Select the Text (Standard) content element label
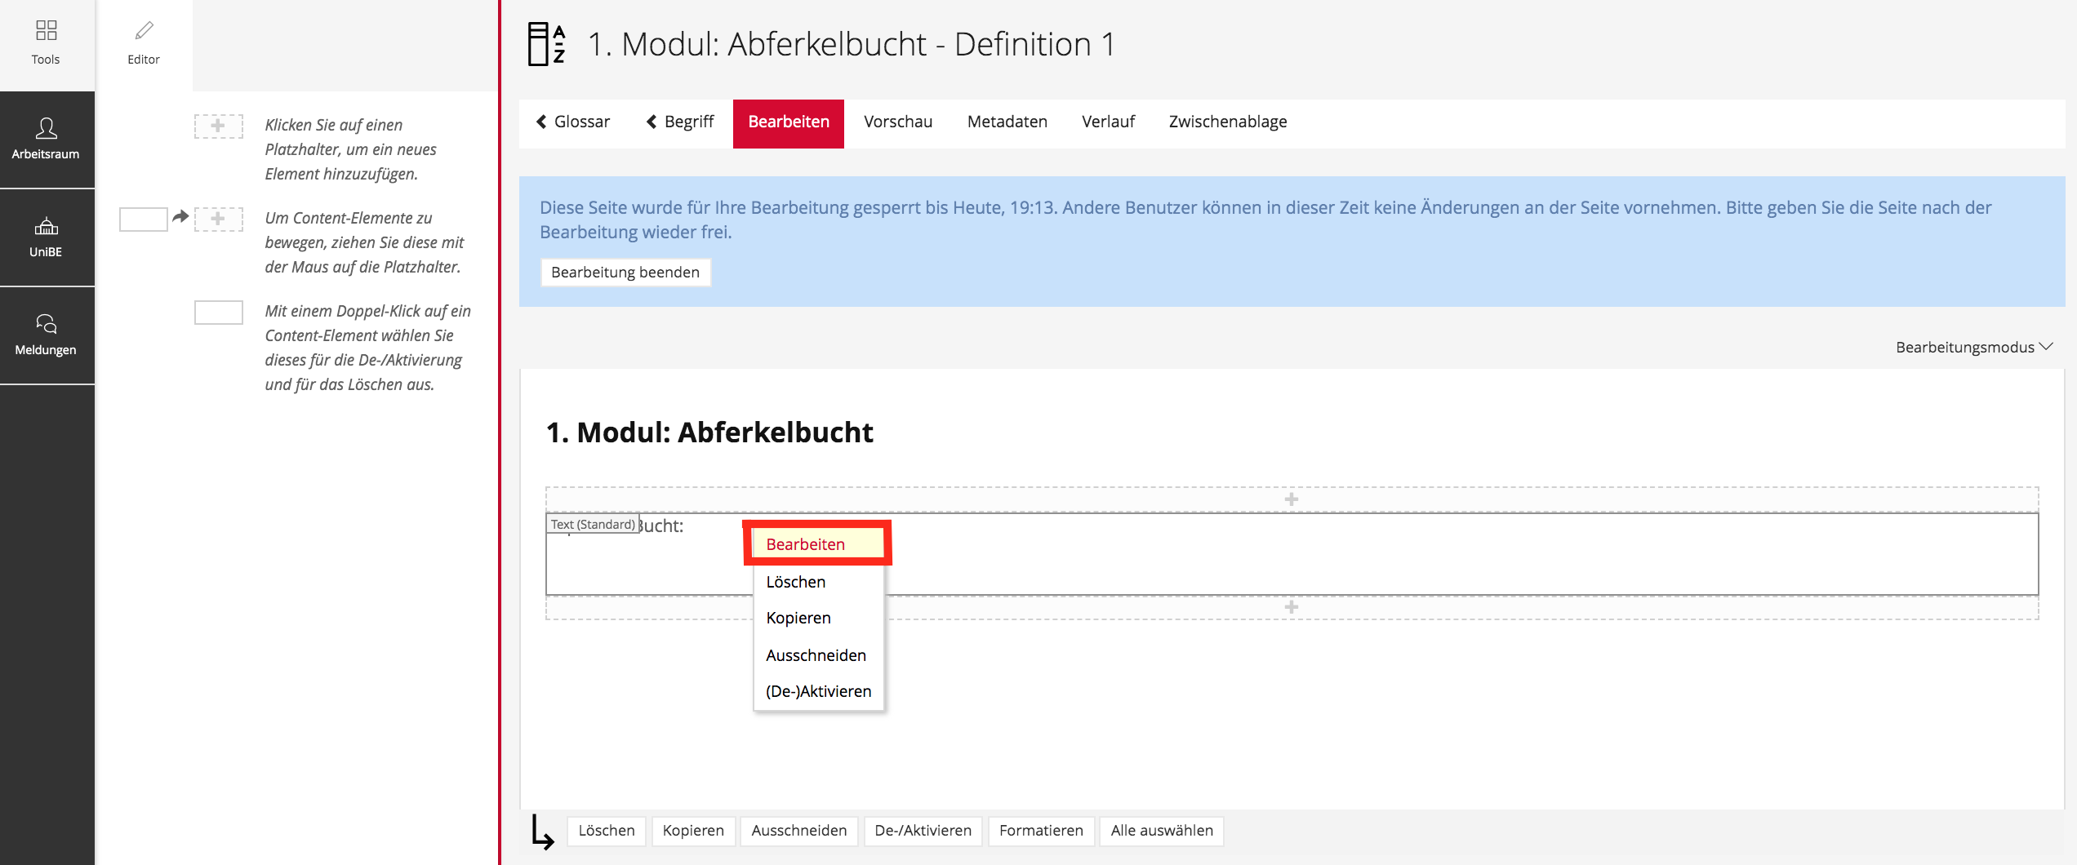 pyautogui.click(x=593, y=525)
